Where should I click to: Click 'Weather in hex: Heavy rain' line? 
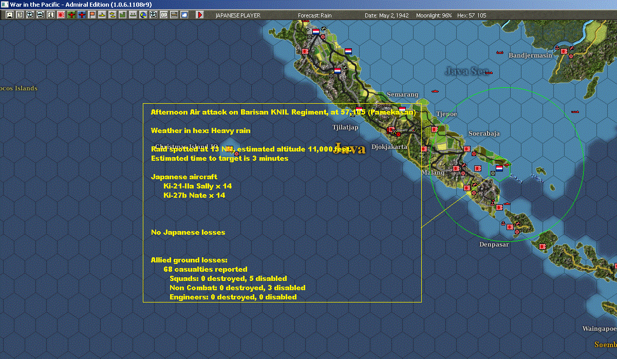(x=201, y=130)
